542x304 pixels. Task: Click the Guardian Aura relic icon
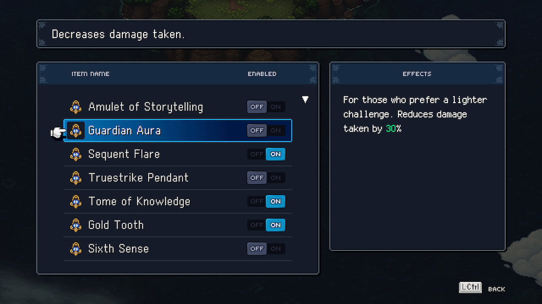[x=76, y=131]
